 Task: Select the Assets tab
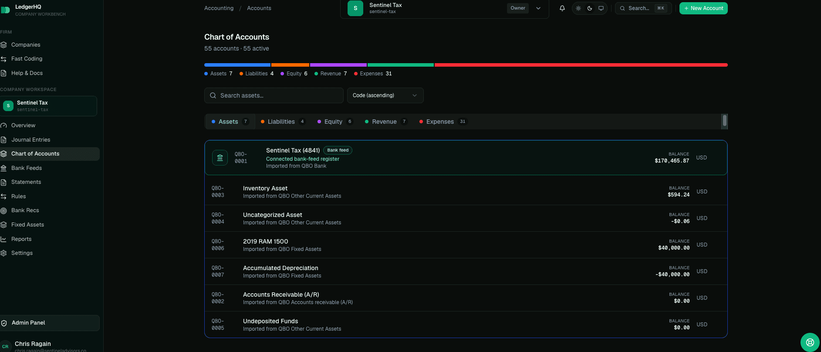tap(230, 122)
